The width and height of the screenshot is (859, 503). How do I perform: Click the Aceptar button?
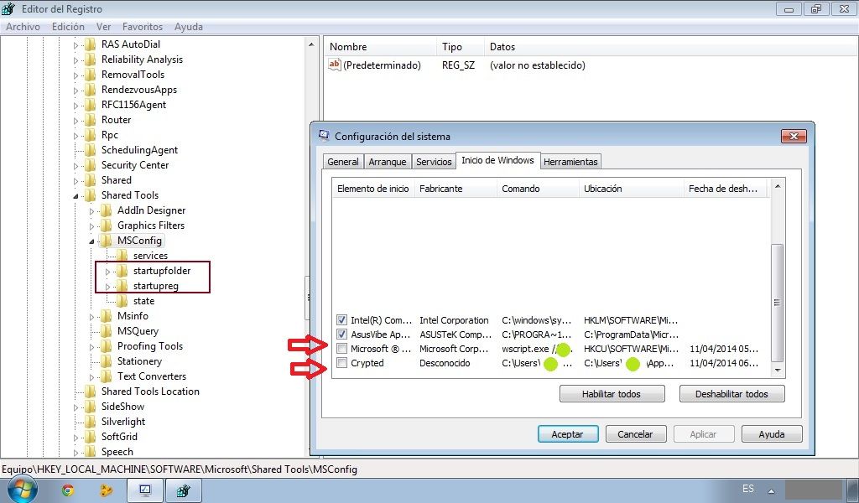coord(568,434)
